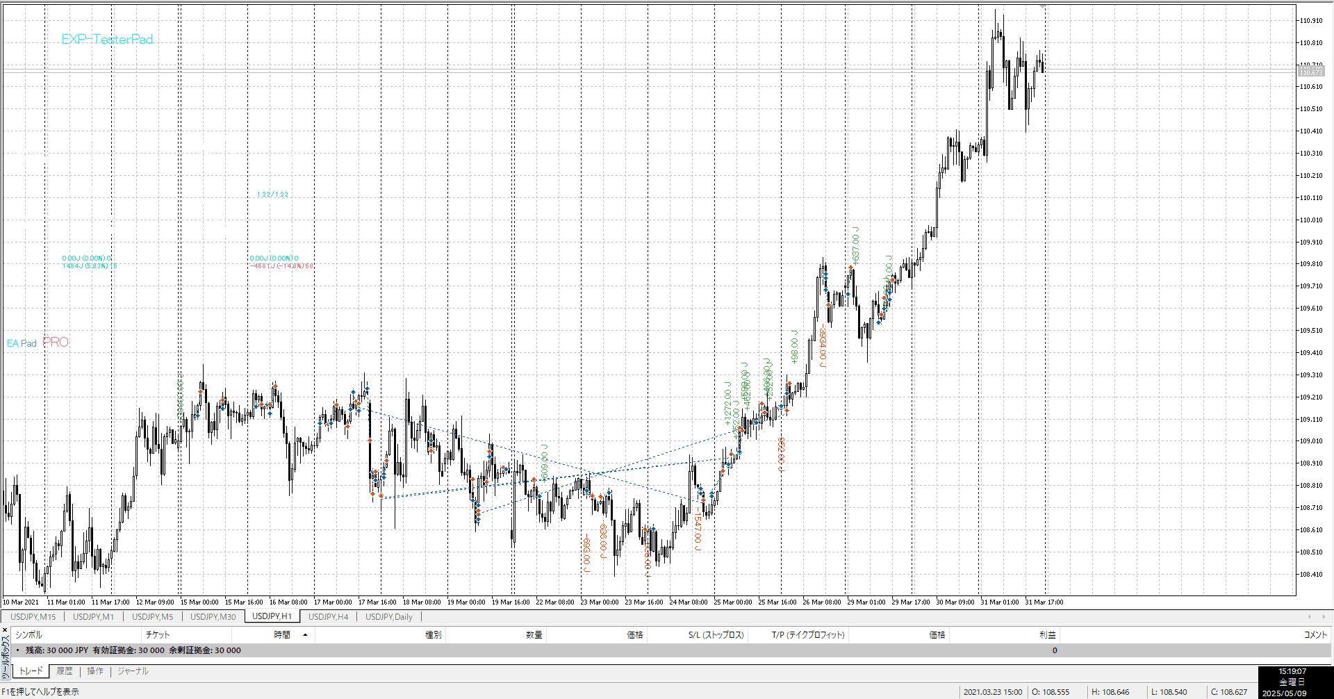Sort trades by the シンボル column header

(x=28, y=634)
